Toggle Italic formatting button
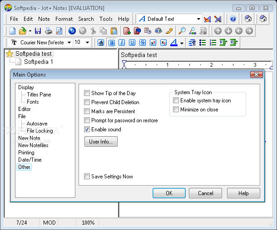Image resolution: width=277 pixels, height=230 pixels. click(122, 43)
